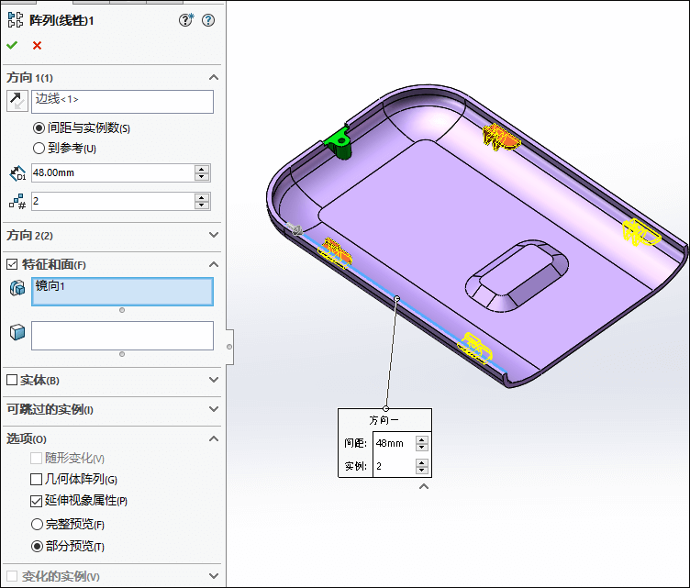This screenshot has height=588, width=690.
Task: Click the instance count field in panel
Action: click(113, 202)
